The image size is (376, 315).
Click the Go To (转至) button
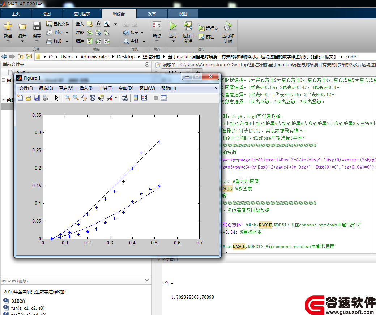pos(131,33)
